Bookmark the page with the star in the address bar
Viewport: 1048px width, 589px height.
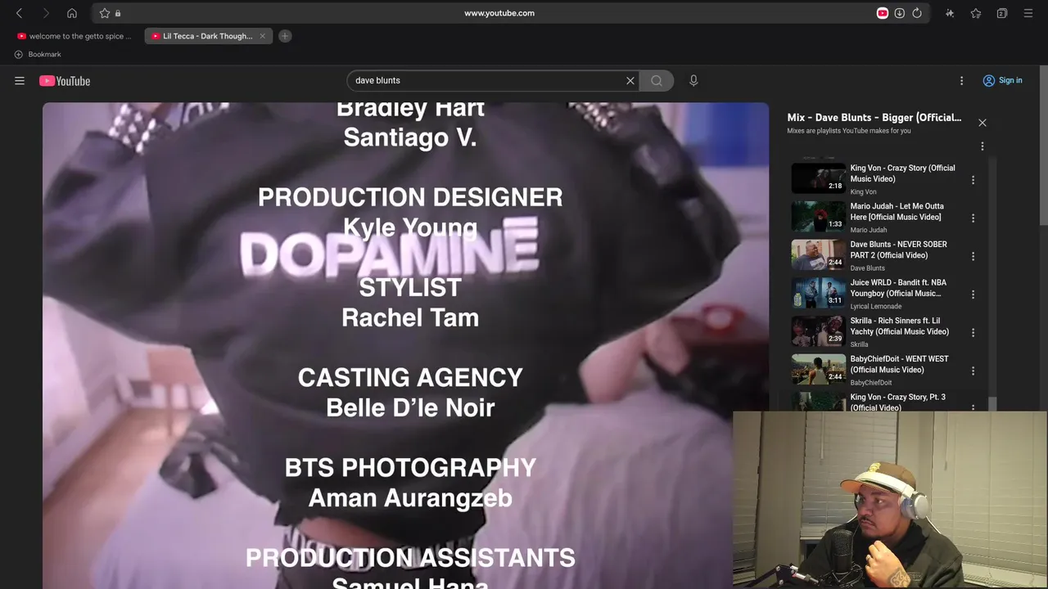pyautogui.click(x=105, y=13)
